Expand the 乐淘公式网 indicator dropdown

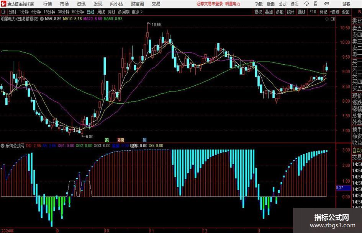pos(3,146)
